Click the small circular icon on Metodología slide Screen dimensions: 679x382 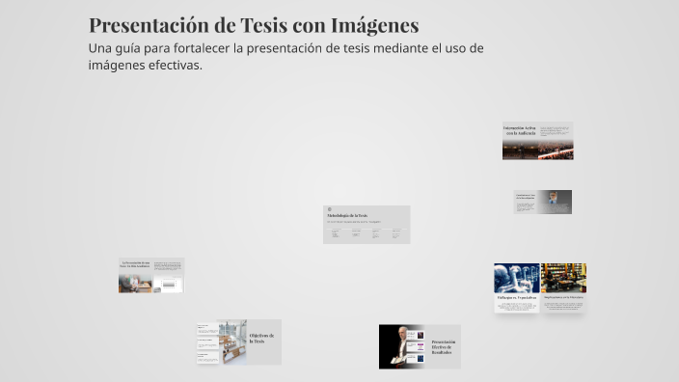[330, 209]
